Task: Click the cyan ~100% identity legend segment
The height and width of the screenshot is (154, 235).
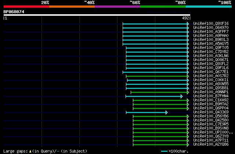Action: coord(209,7)
